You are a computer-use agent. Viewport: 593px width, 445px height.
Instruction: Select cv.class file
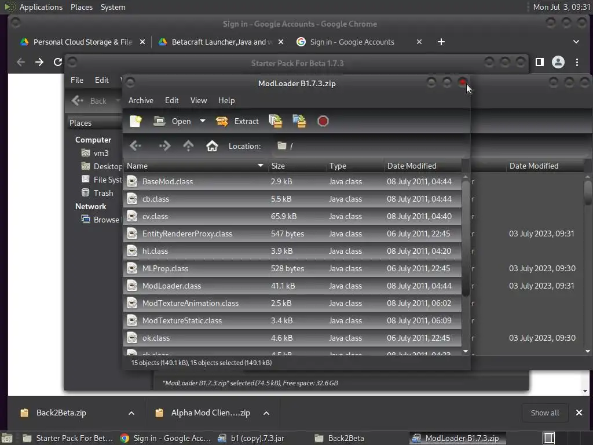point(292,217)
